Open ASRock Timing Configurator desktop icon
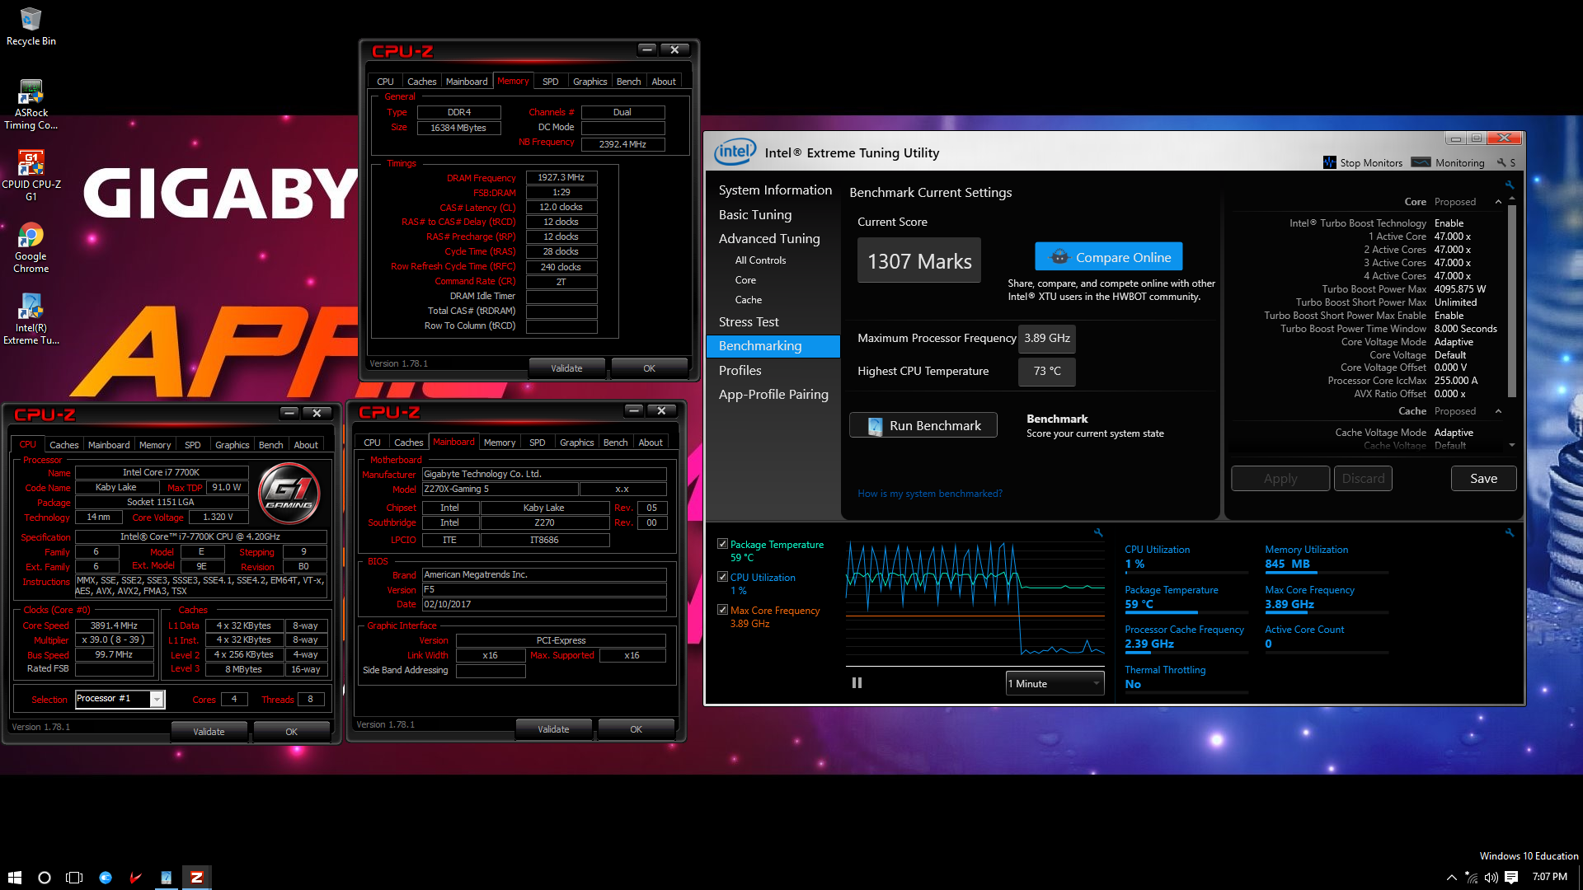The width and height of the screenshot is (1583, 890). click(x=31, y=105)
